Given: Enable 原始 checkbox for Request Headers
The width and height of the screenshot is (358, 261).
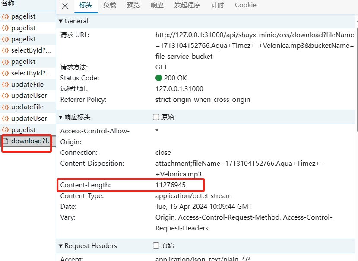Looking at the screenshot, I should tap(156, 246).
